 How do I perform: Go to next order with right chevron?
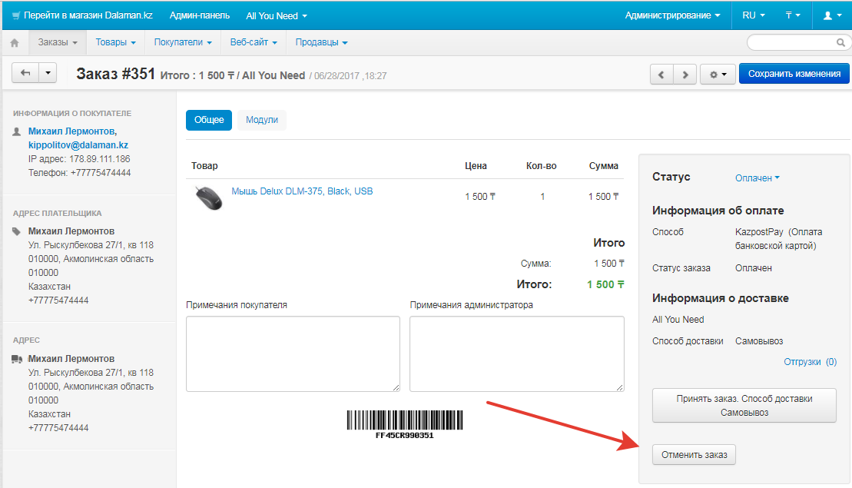(685, 75)
